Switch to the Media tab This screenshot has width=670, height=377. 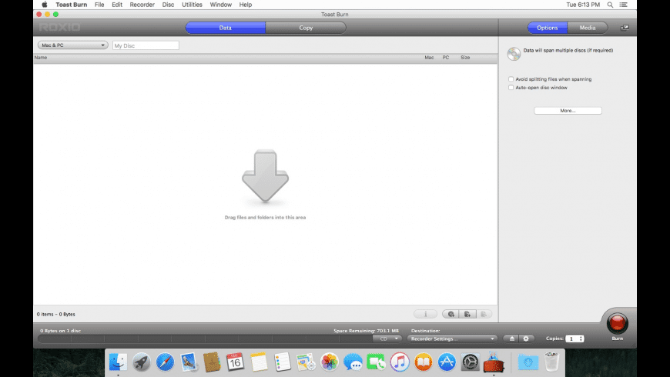click(x=587, y=28)
